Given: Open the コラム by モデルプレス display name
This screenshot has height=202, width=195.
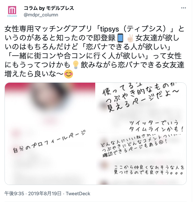Looking at the screenshot, I should coord(49,8).
